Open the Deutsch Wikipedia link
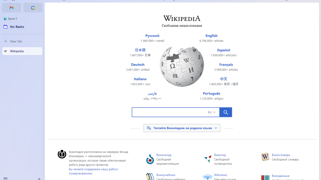The width and height of the screenshot is (321, 180). pyautogui.click(x=138, y=65)
